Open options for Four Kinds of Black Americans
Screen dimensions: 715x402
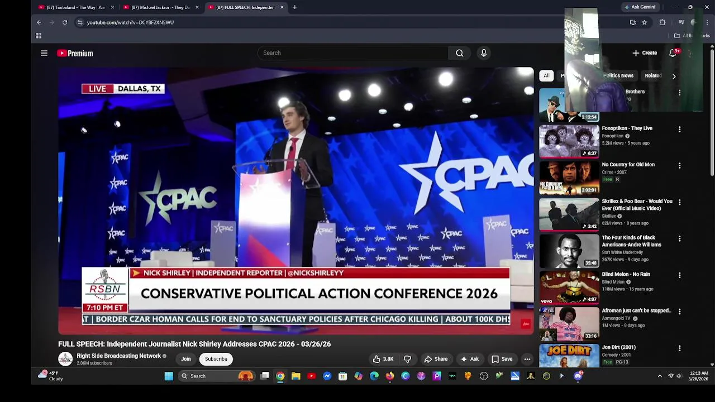679,238
